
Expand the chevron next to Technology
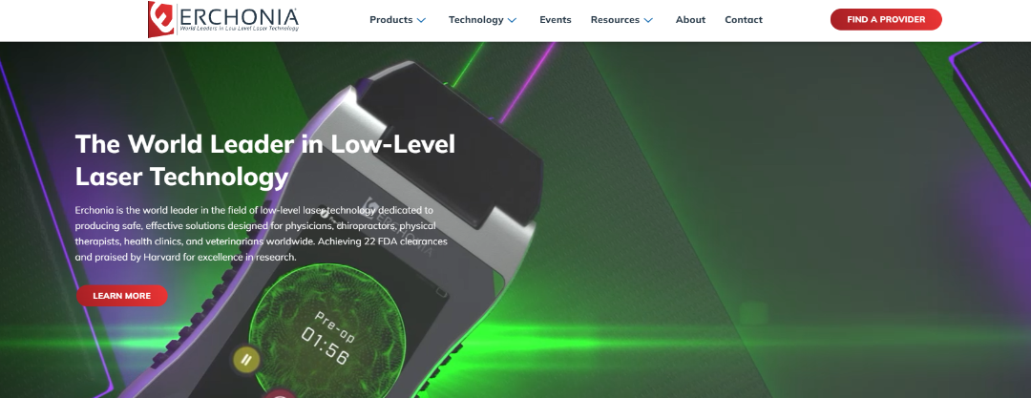pos(513,20)
